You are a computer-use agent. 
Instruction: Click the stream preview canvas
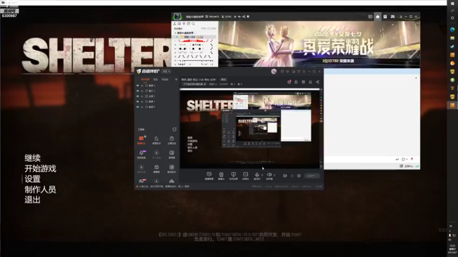tap(250, 129)
